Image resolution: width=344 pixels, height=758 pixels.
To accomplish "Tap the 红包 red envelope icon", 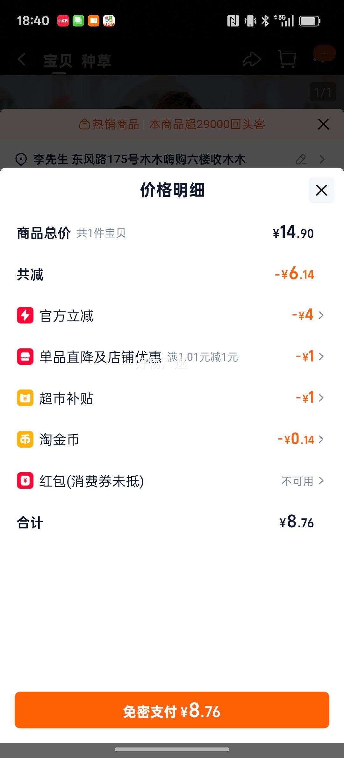I will coord(25,480).
